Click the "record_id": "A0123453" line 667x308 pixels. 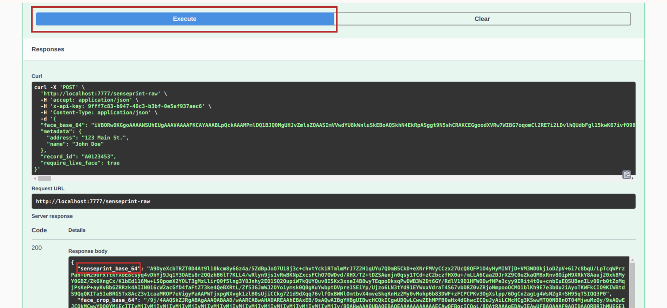pyautogui.click(x=78, y=157)
